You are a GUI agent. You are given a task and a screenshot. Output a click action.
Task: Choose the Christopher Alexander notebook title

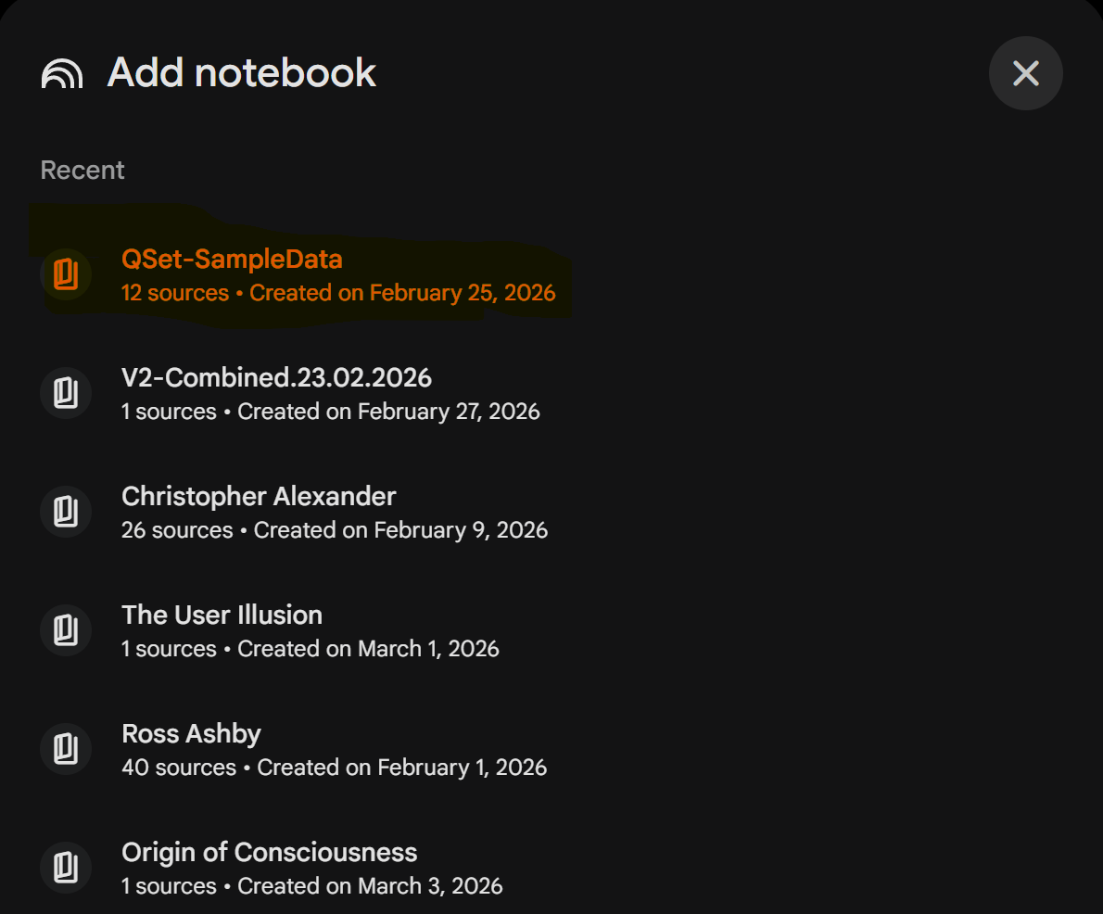pyautogui.click(x=259, y=496)
